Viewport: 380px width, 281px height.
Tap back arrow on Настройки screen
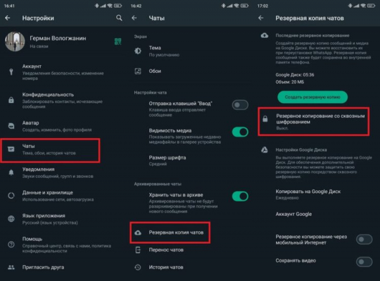tap(8, 18)
